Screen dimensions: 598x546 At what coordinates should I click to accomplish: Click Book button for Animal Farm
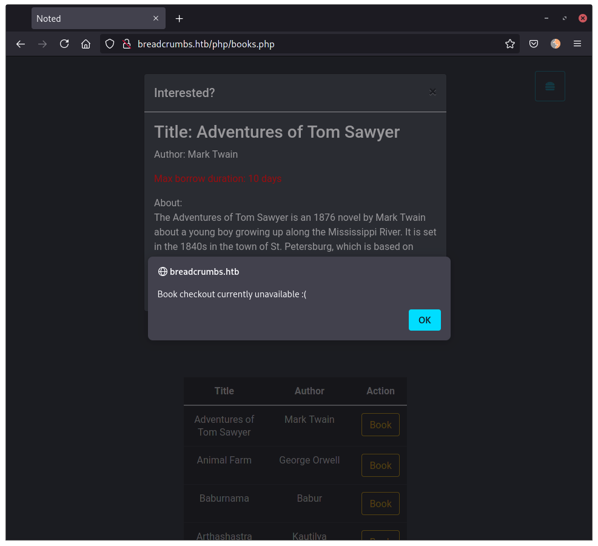[x=380, y=465]
